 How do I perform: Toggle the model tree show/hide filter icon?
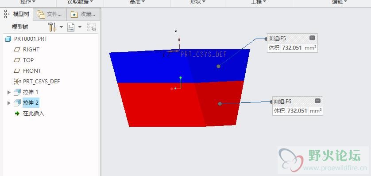92,27
